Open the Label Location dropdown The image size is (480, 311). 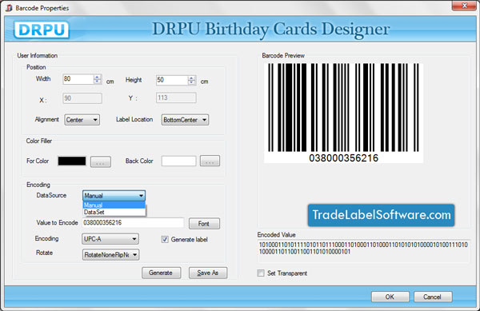pos(186,120)
